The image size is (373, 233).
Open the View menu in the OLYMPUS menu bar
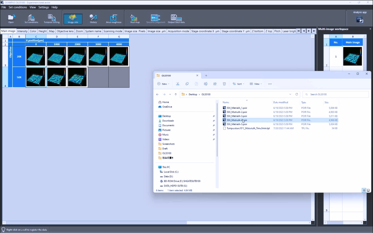point(32,7)
